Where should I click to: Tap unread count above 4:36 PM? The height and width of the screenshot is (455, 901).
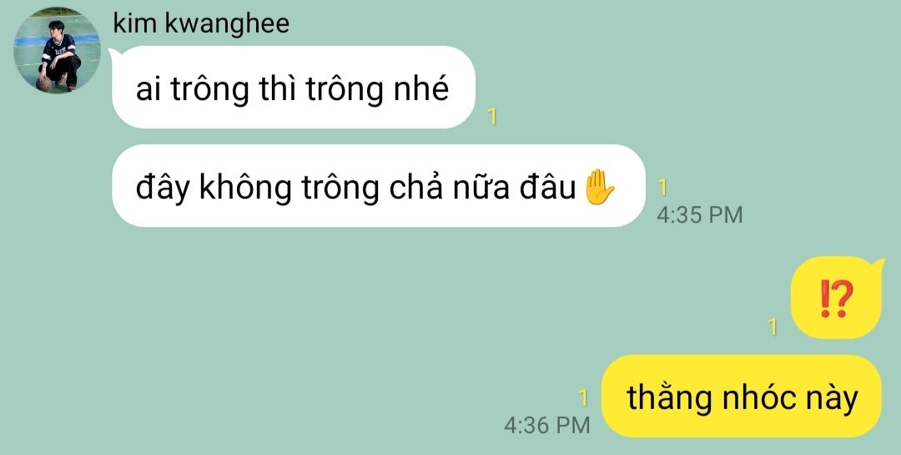coord(584,397)
